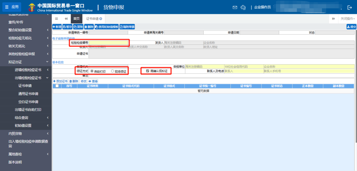357x171 pixels.
Task: Click the 新增 toolbar button
Action: click(57, 27)
